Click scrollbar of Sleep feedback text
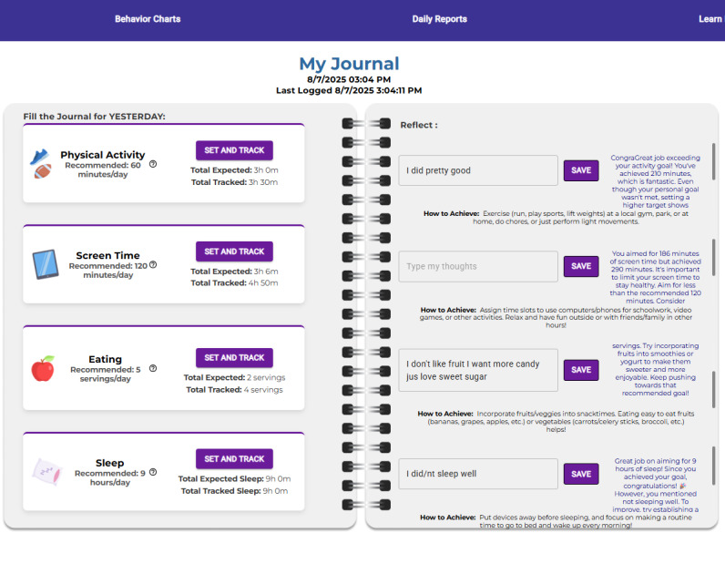 pyautogui.click(x=714, y=466)
